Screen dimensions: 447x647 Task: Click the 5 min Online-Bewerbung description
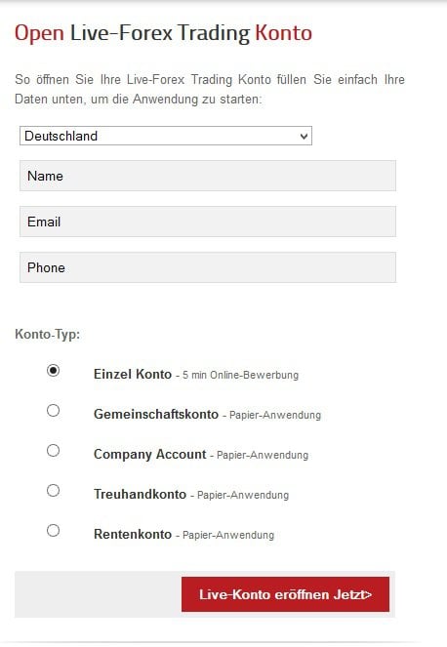[241, 375]
